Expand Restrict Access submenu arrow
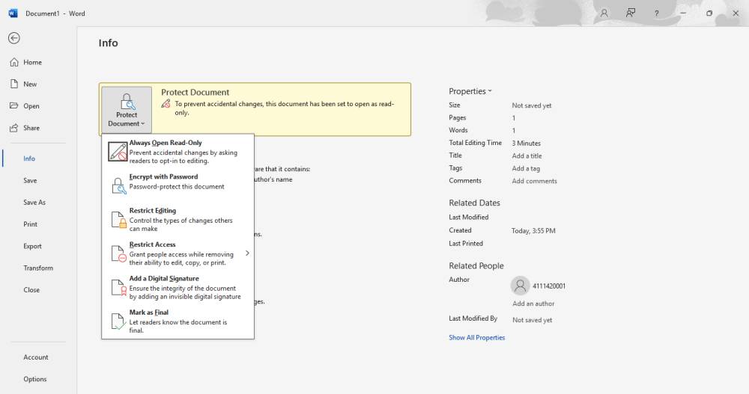The width and height of the screenshot is (749, 394). (x=247, y=253)
